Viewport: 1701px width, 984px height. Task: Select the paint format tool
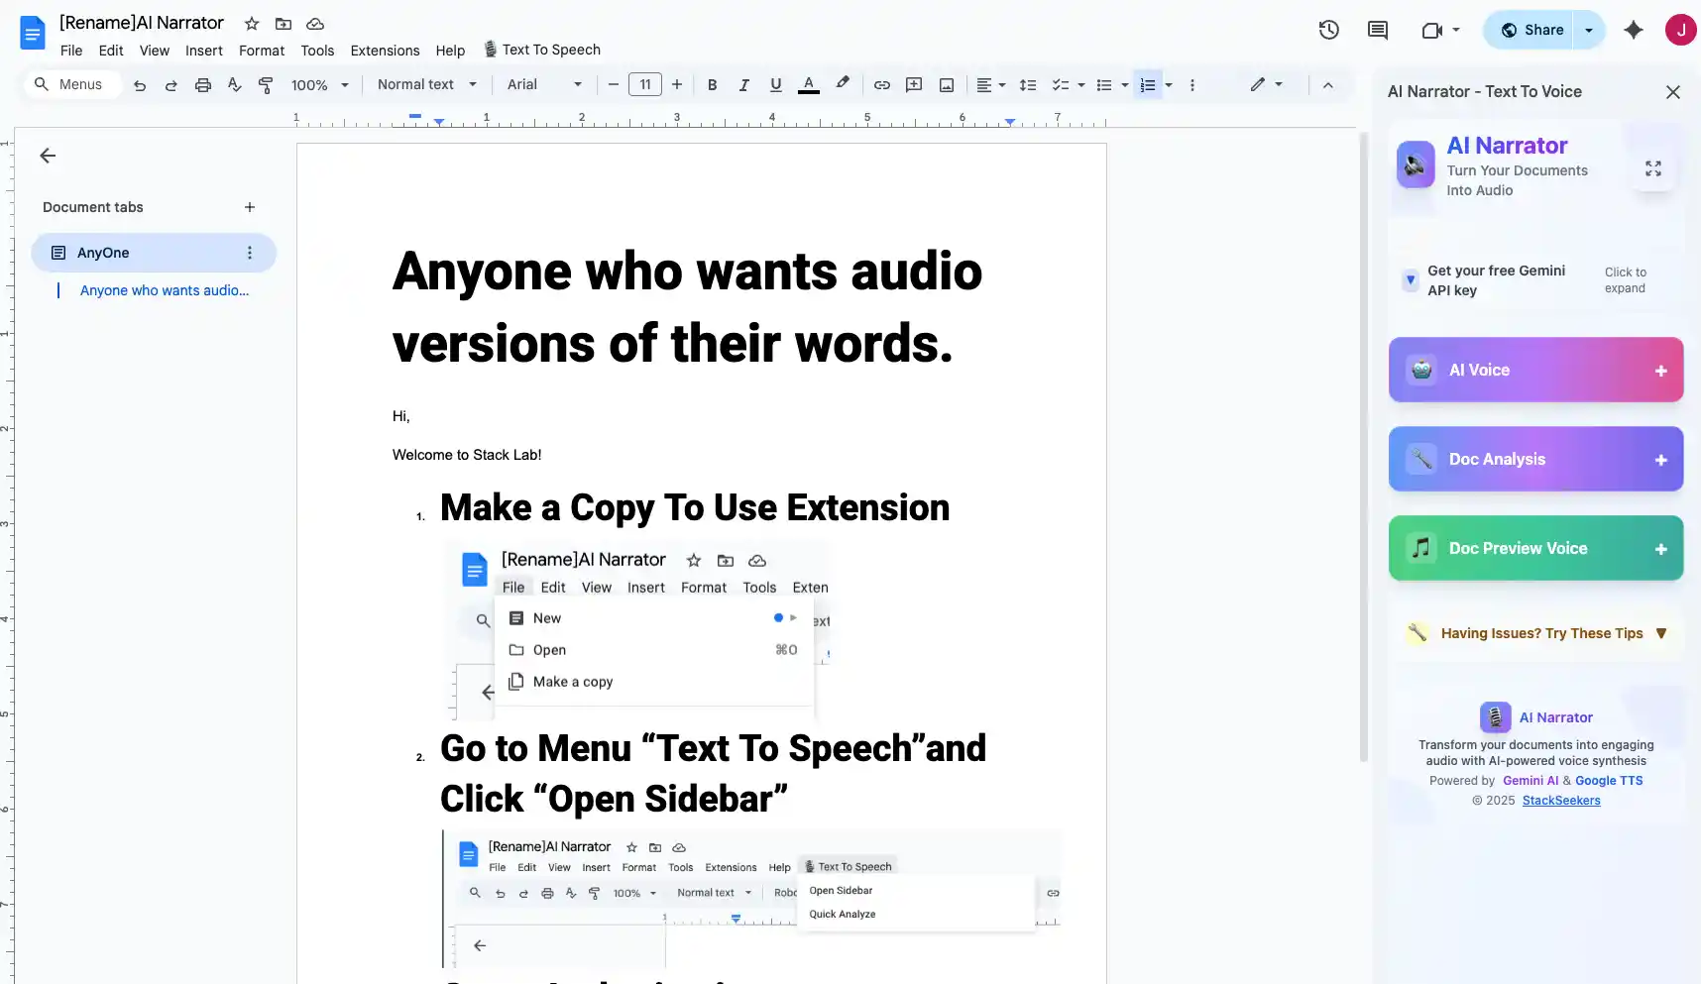pyautogui.click(x=266, y=85)
